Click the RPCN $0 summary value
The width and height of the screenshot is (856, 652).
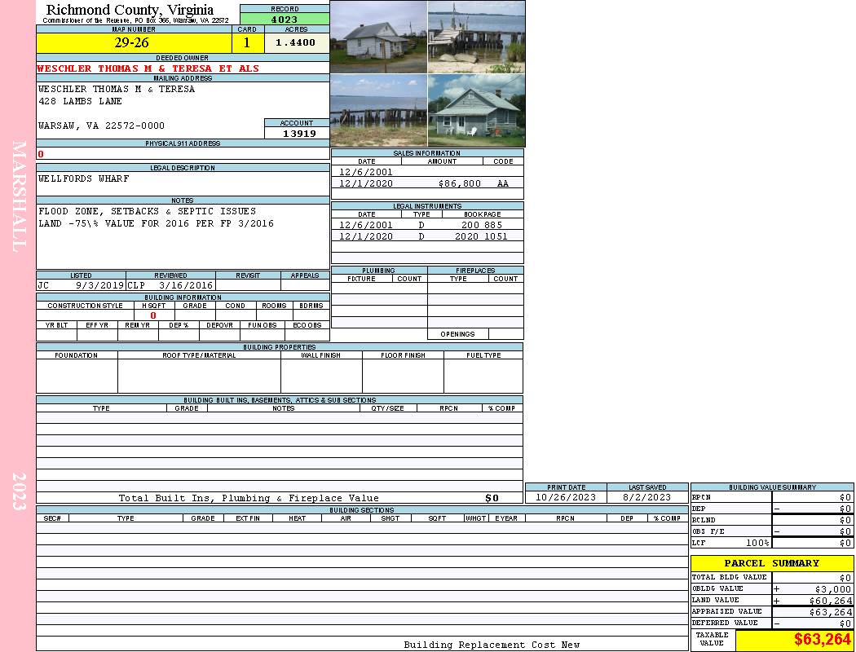pos(845,497)
